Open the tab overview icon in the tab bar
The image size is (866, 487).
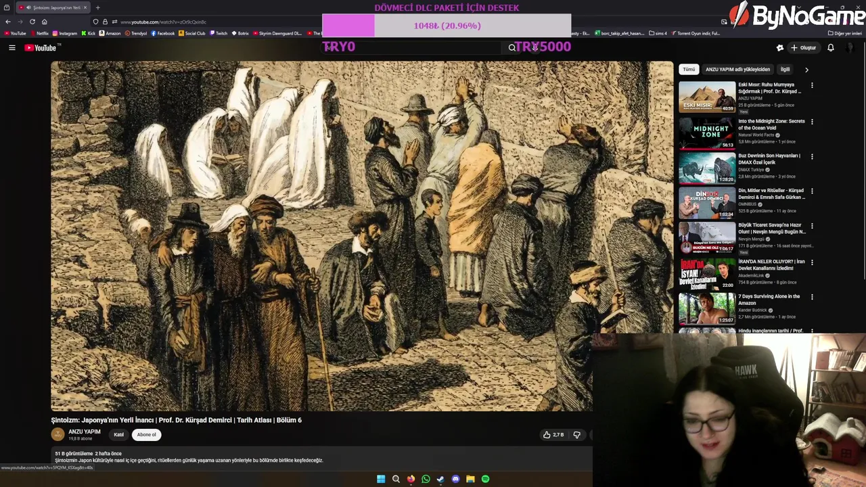tap(7, 7)
